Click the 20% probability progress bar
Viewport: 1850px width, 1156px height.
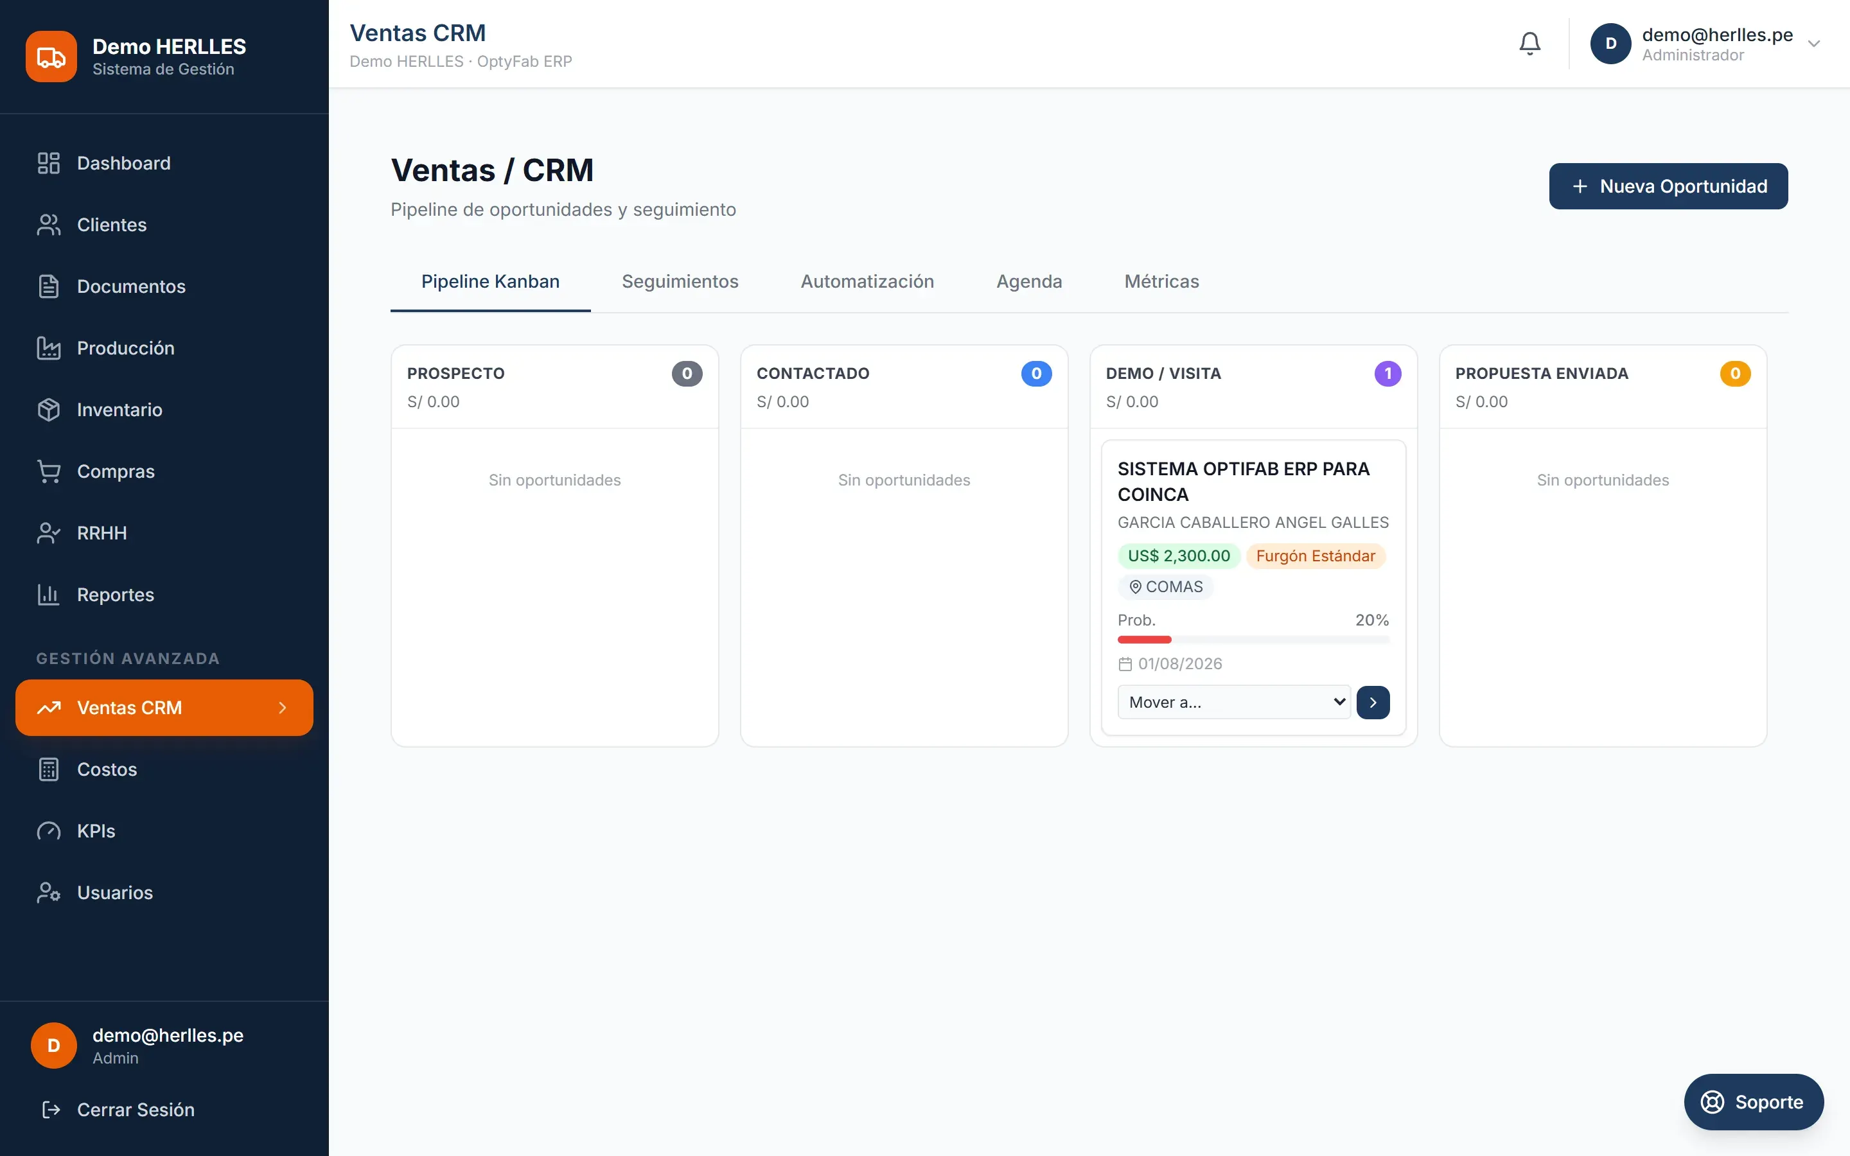(1253, 639)
